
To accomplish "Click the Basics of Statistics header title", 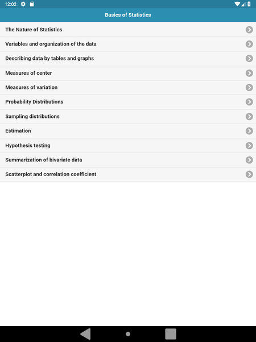I will click(128, 15).
